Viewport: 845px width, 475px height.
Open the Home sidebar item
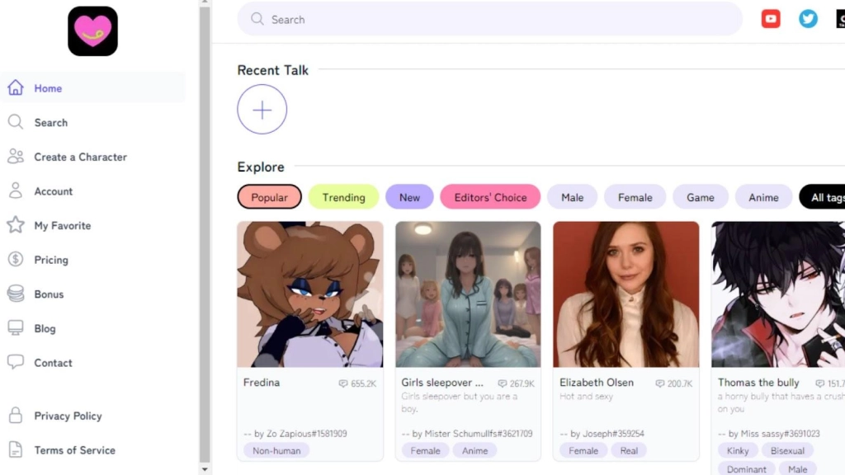48,88
